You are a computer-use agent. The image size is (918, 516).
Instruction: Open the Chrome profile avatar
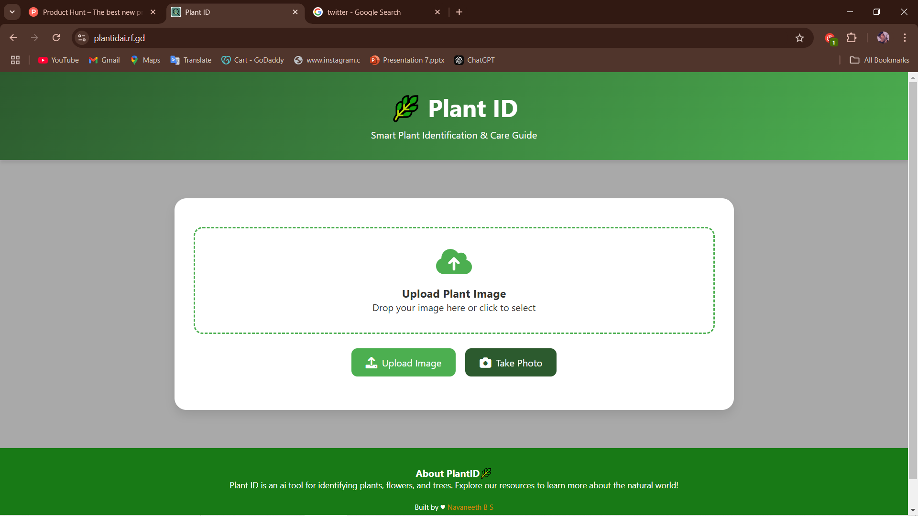coord(883,38)
